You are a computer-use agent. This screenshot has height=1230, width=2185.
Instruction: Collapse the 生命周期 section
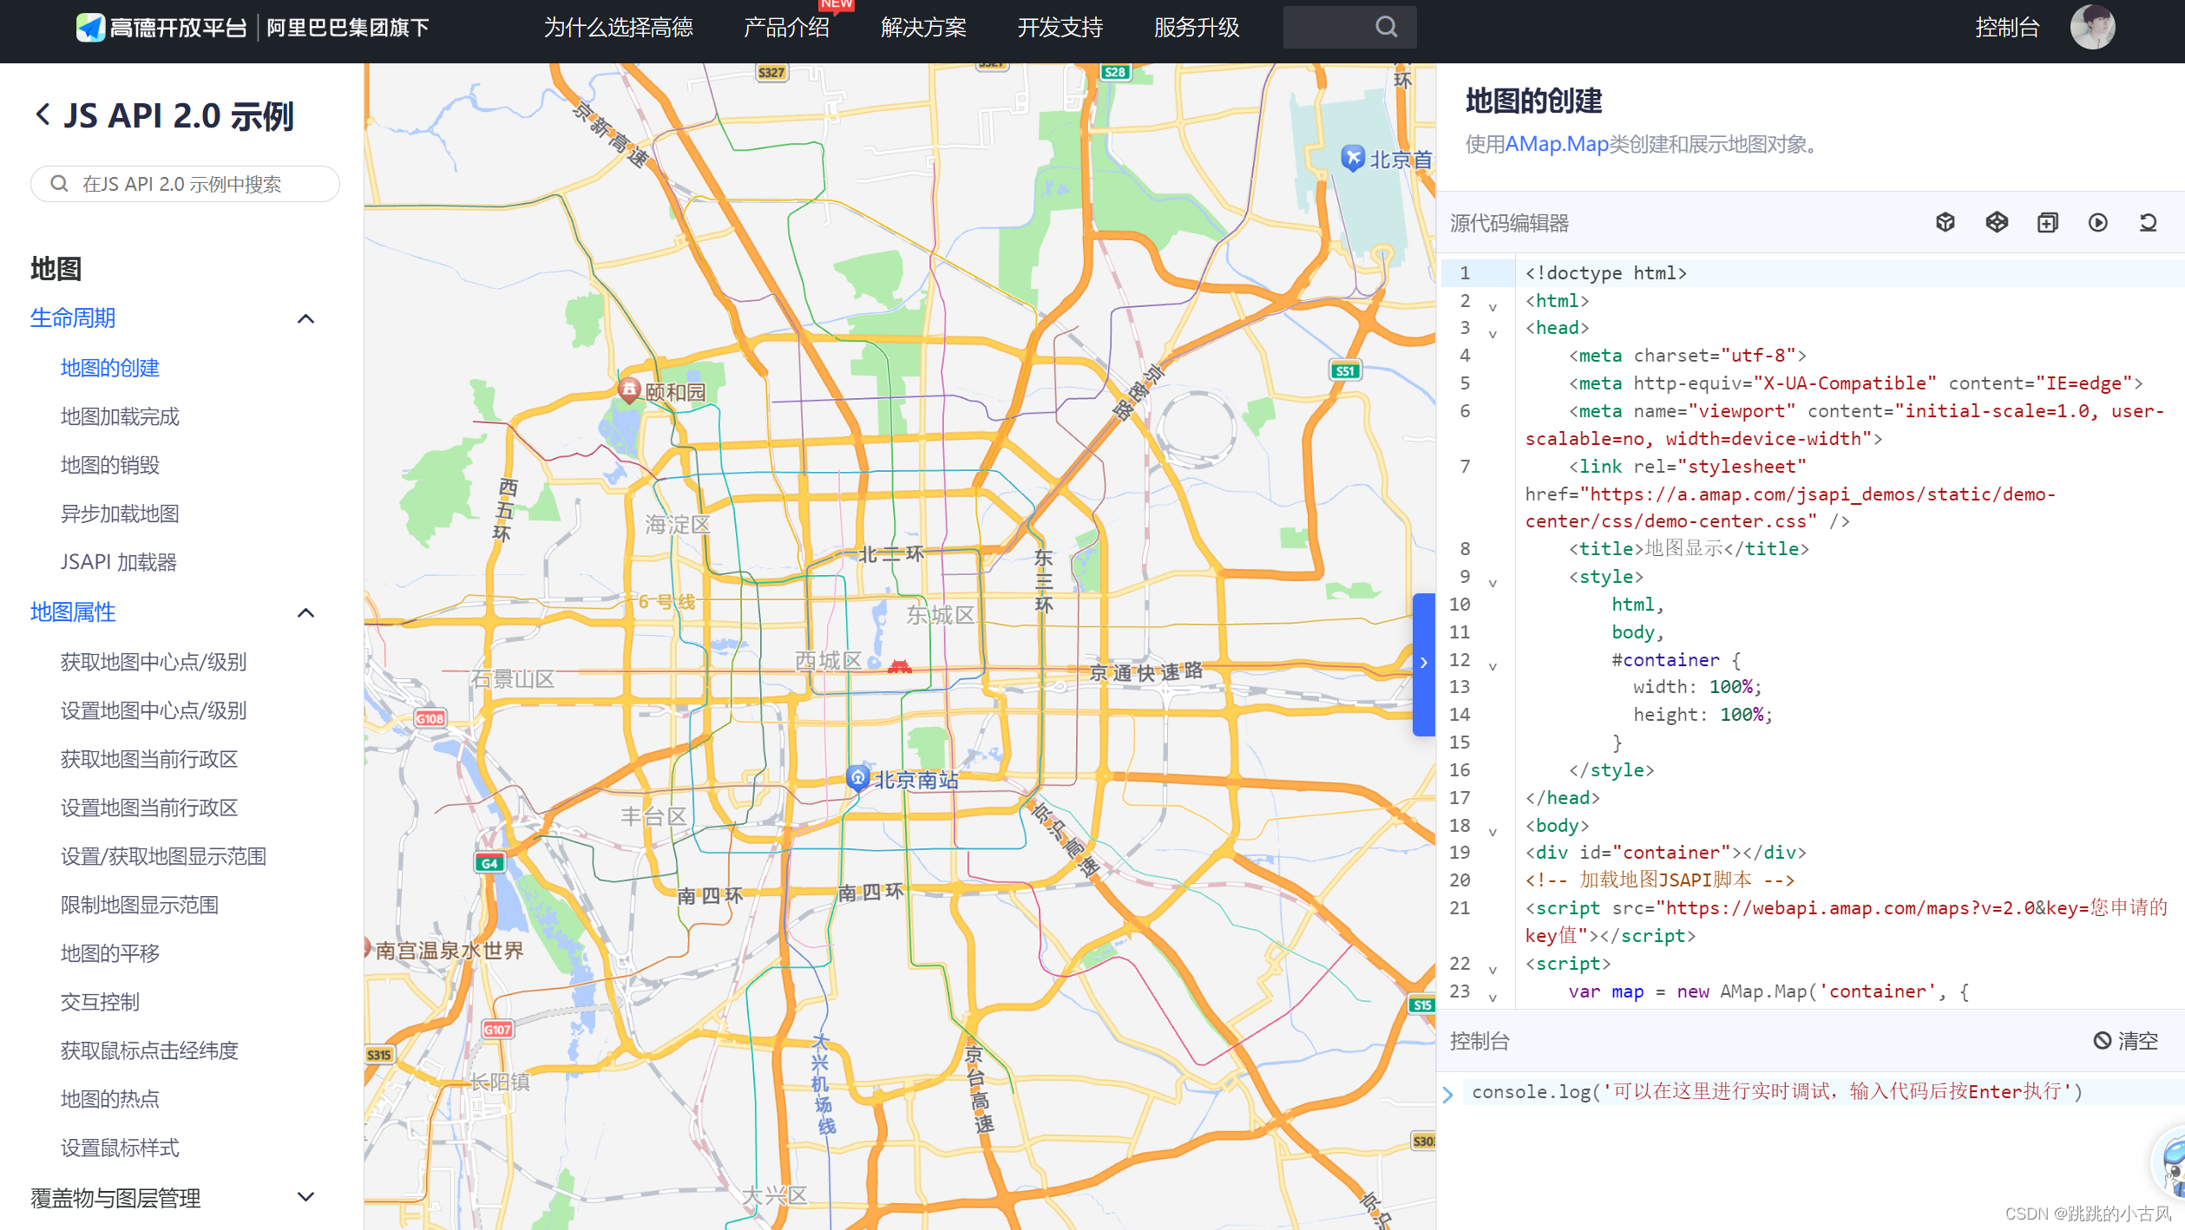[305, 319]
